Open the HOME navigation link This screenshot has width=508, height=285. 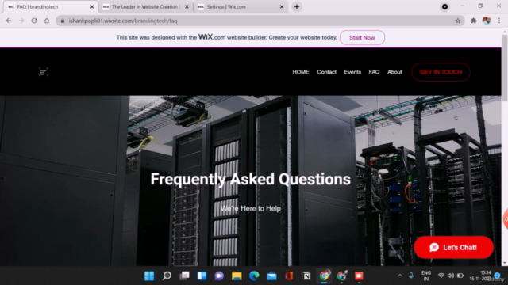point(301,72)
